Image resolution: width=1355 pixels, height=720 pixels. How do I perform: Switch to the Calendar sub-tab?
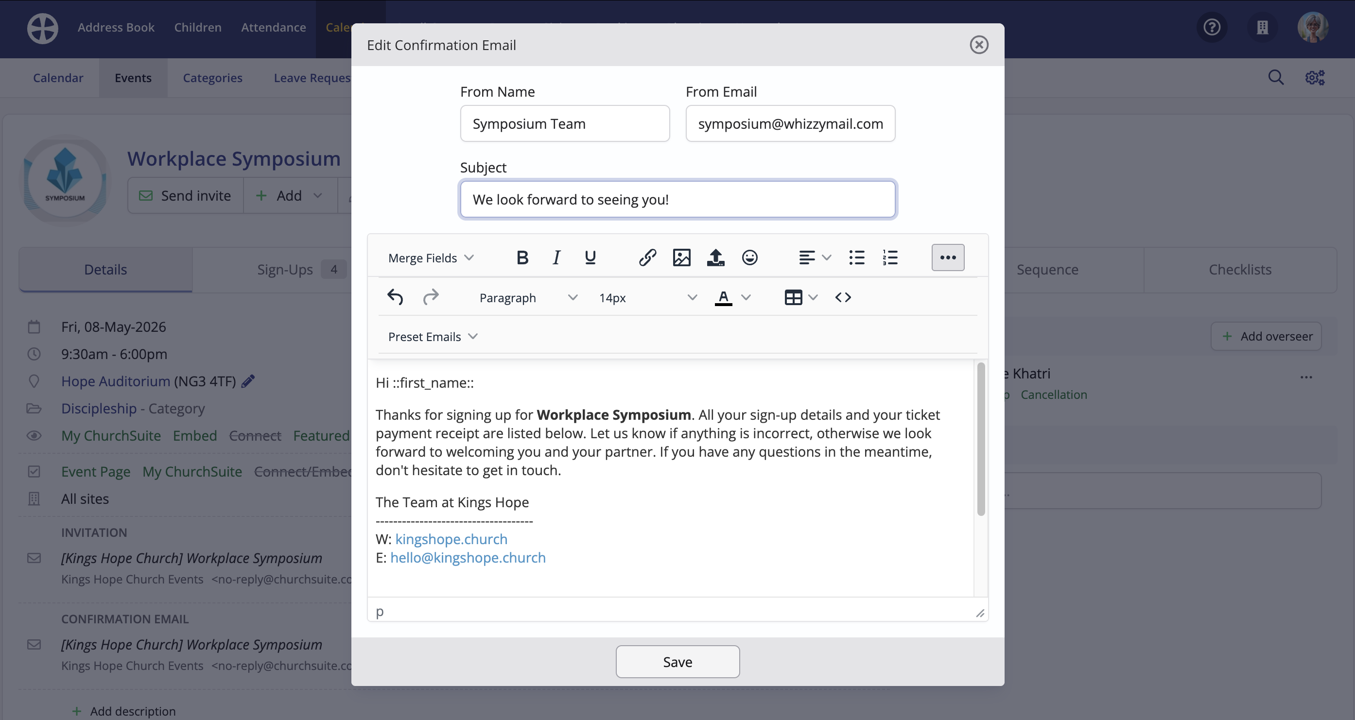[x=58, y=78]
